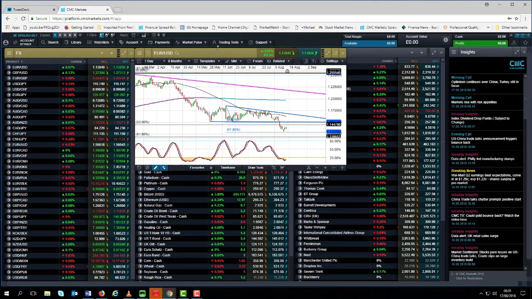
Task: Expand the FX panel to full size
Action: tap(123, 53)
